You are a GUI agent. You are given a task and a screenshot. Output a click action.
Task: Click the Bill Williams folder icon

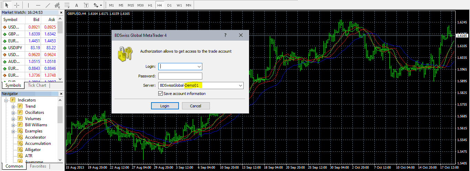coord(20,125)
